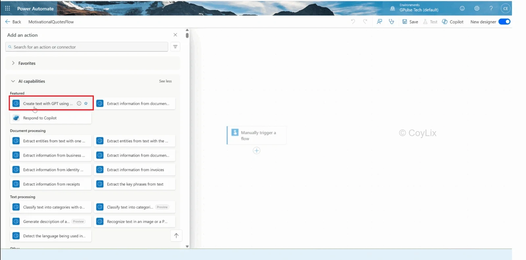Viewport: 526px width, 260px height.
Task: Choose Extract information from documents under Document processing
Action: pyautogui.click(x=134, y=155)
